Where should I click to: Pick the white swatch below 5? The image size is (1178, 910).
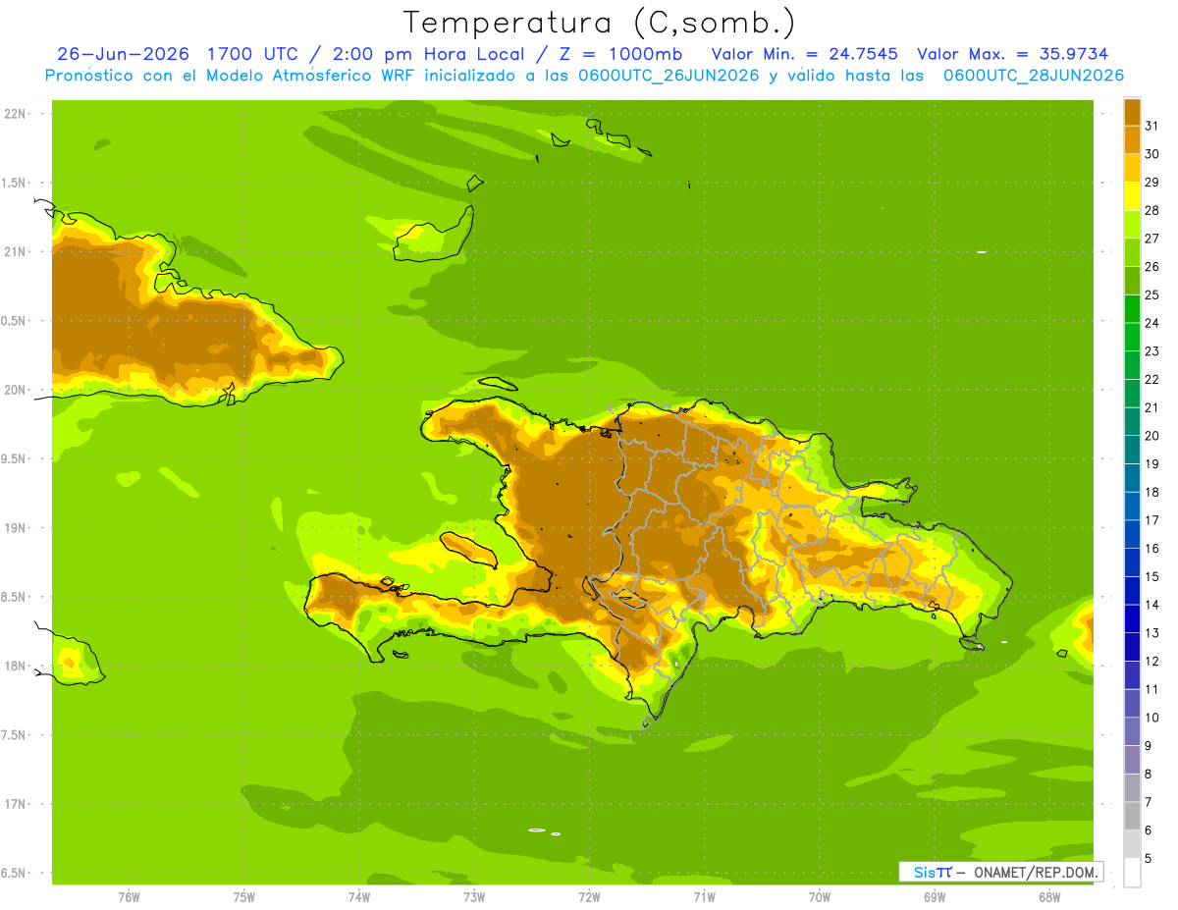[x=1132, y=873]
